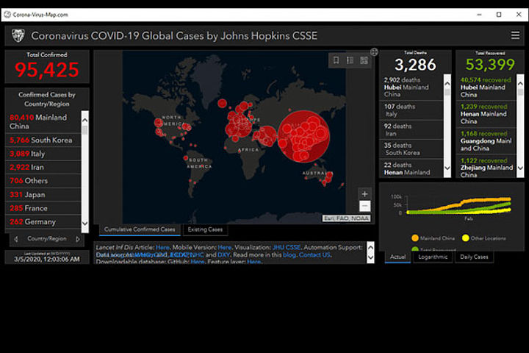Select 1,239 recovered Henan entry
Viewport: 529px width, 353px height.
pos(486,114)
